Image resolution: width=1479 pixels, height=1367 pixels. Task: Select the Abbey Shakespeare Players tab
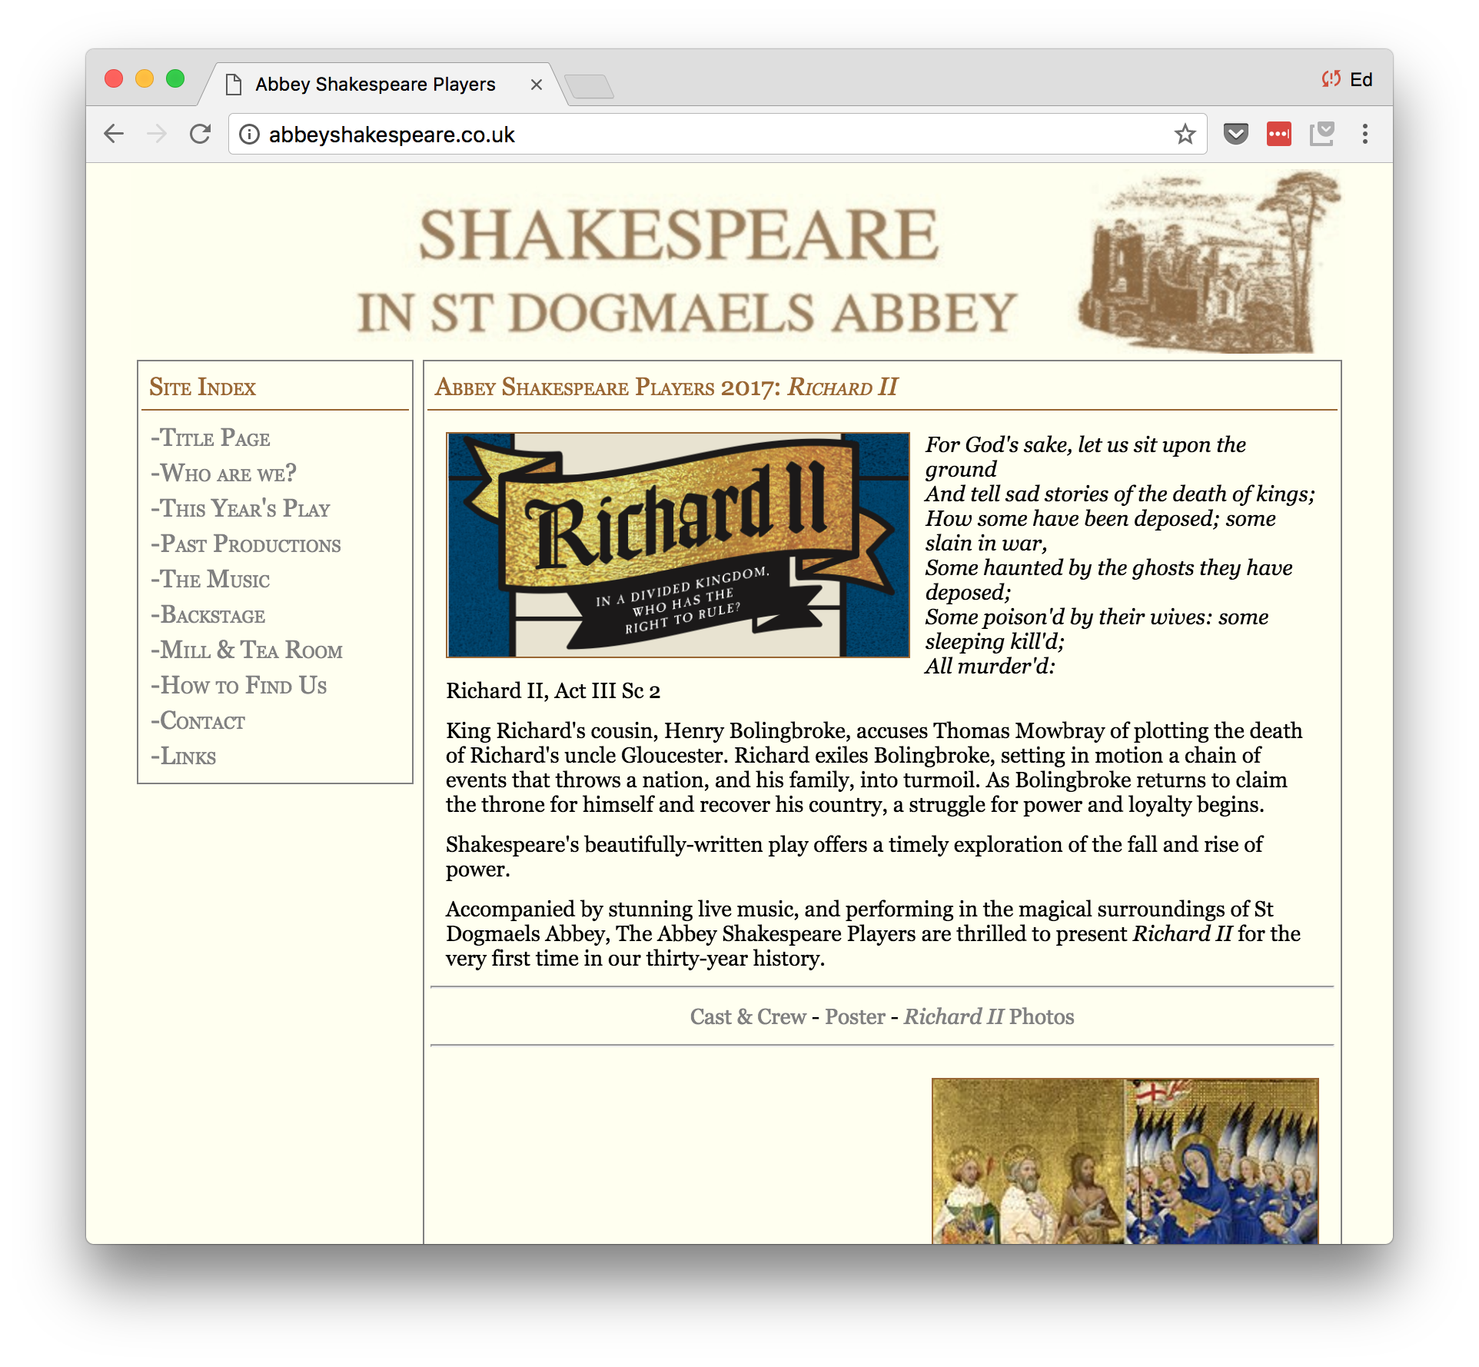375,85
